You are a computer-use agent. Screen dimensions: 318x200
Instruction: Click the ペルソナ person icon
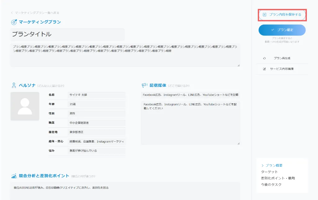(x=14, y=85)
